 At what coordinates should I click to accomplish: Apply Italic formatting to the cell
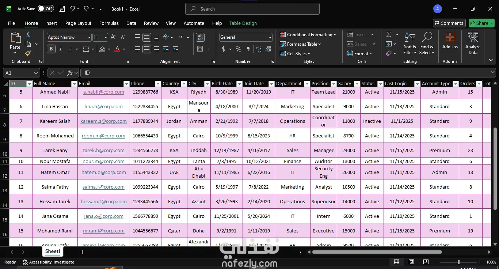[60, 49]
